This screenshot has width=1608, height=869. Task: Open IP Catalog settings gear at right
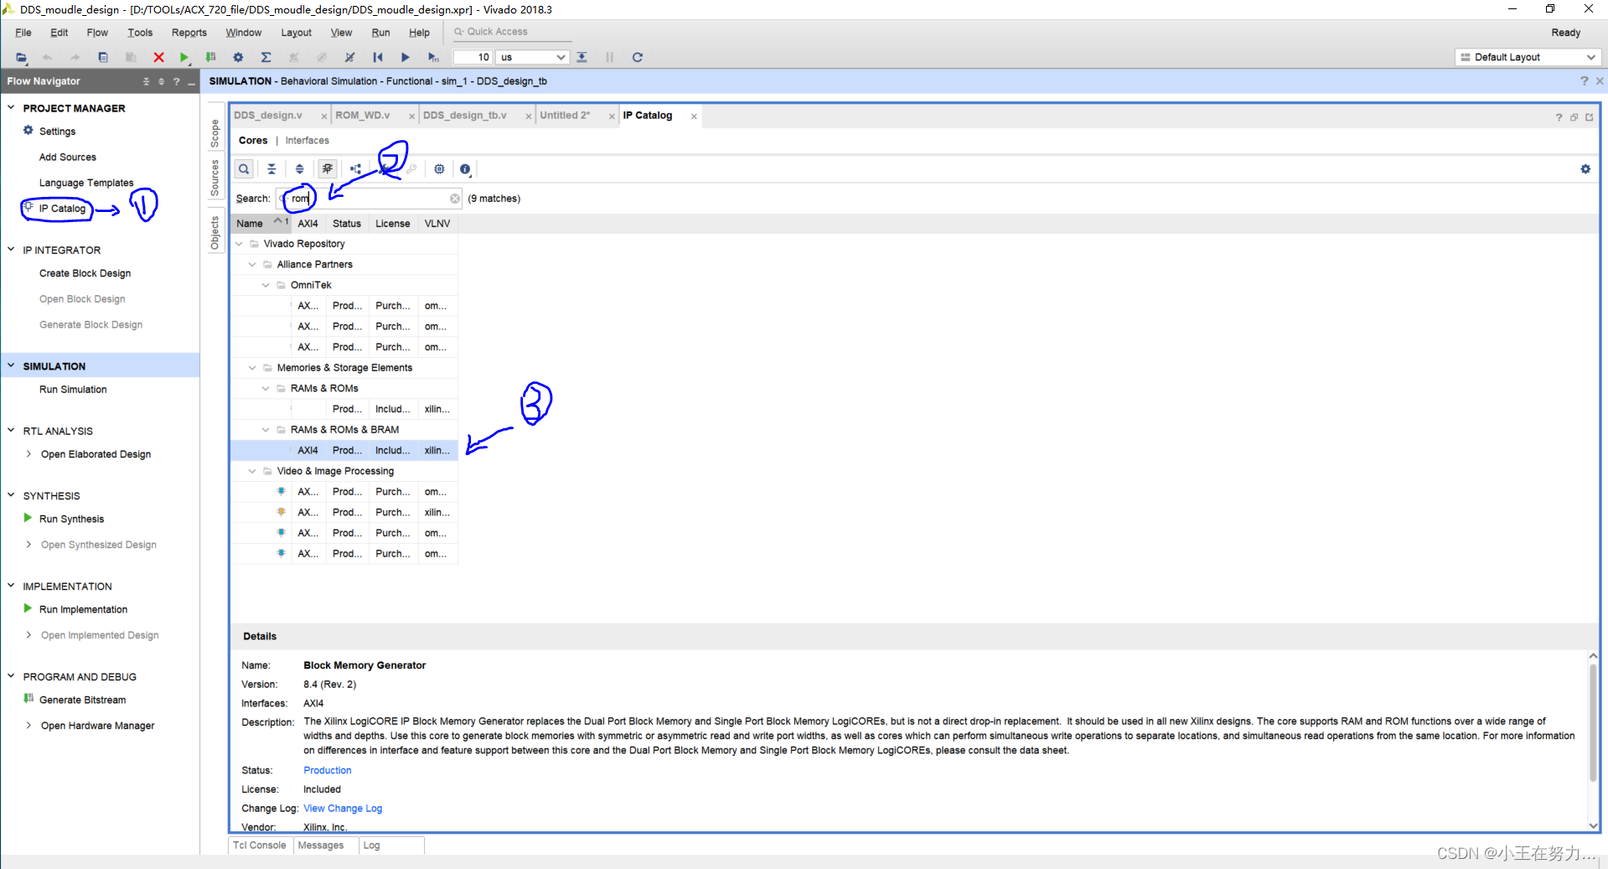pos(1585,169)
